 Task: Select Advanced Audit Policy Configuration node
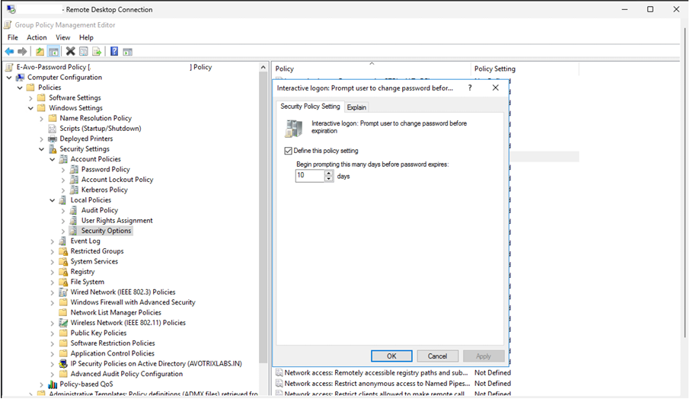coord(126,374)
